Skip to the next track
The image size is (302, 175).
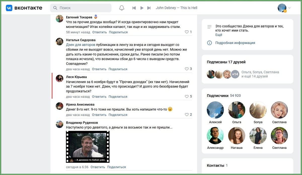(x=149, y=8)
